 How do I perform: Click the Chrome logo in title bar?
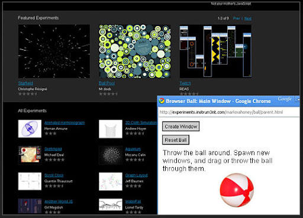162,101
